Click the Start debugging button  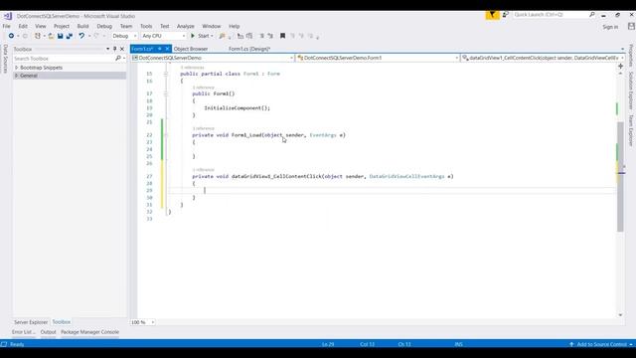coord(202,36)
